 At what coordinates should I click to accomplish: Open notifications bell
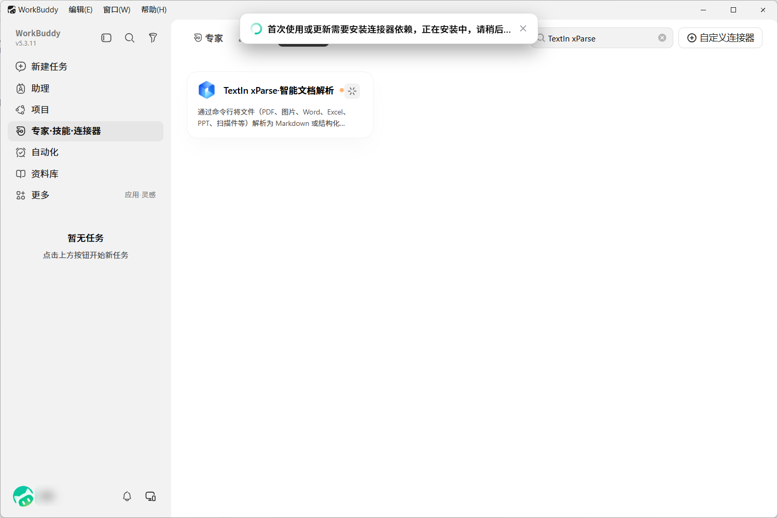[x=127, y=496]
